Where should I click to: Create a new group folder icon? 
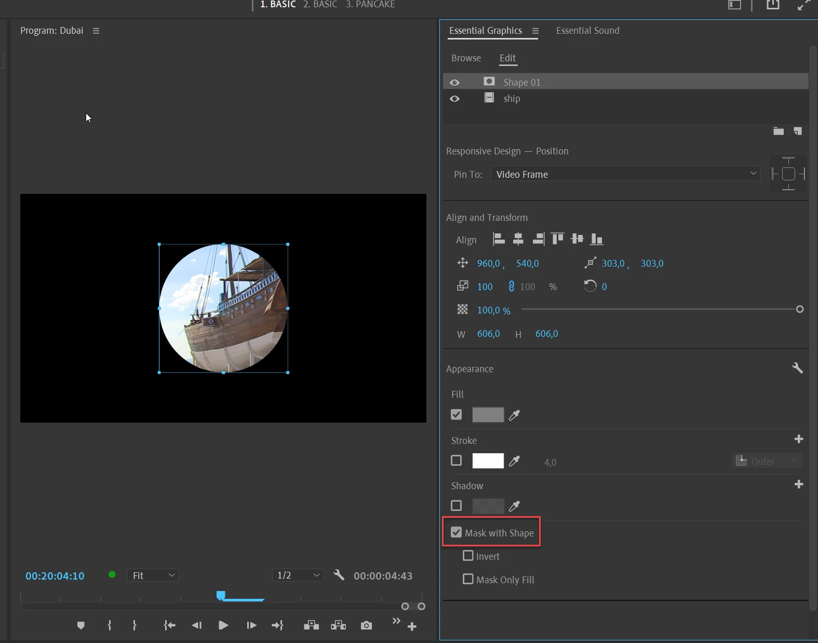tap(778, 131)
